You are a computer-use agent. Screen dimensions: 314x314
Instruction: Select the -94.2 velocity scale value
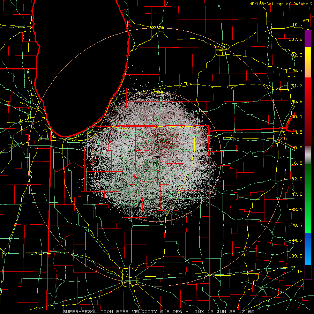pyautogui.click(x=296, y=241)
